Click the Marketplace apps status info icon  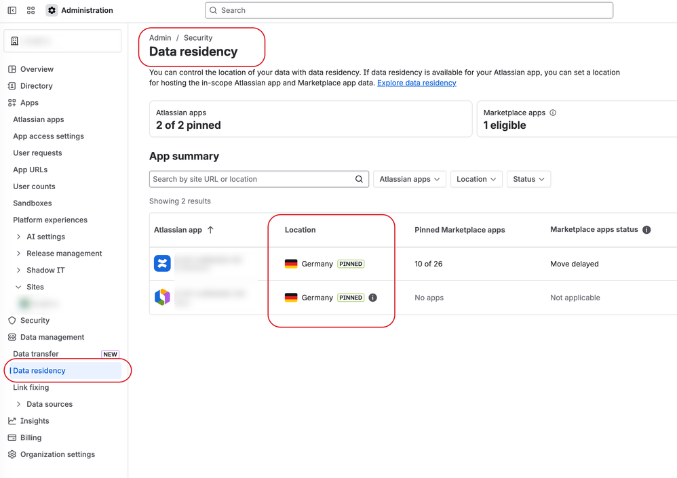(646, 230)
